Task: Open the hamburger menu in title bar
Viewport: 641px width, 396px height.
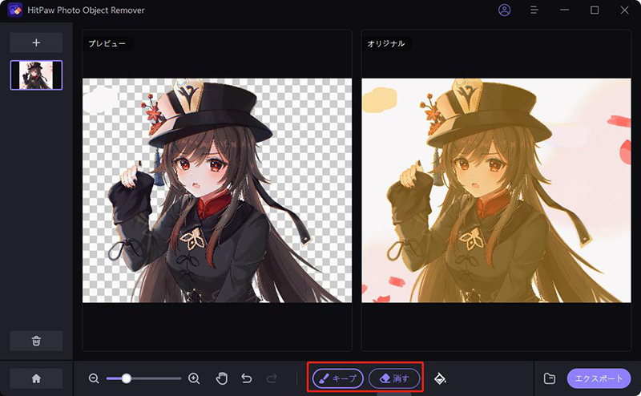Action: click(x=534, y=10)
